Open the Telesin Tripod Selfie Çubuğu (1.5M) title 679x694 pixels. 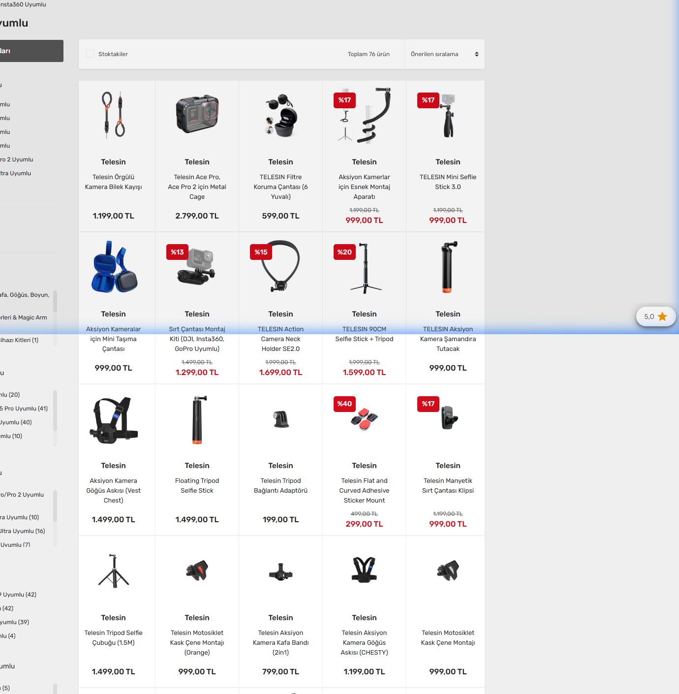point(114,638)
